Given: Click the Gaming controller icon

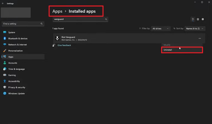Looking at the screenshot, I should click(x=5, y=75).
